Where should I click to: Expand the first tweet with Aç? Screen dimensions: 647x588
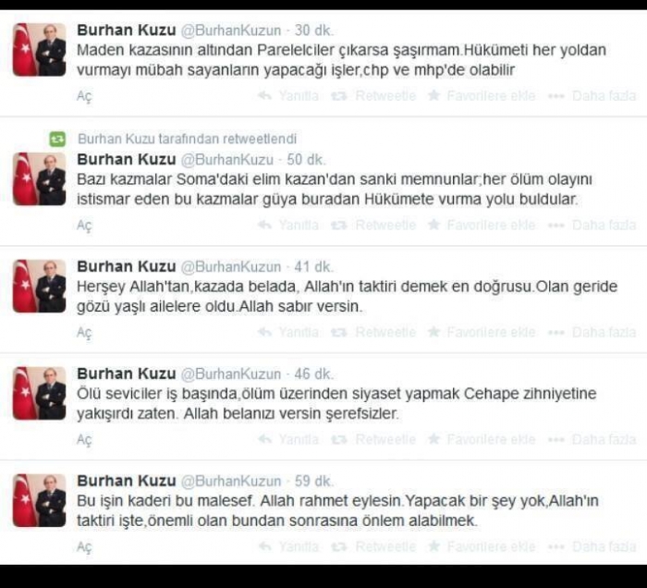click(x=84, y=96)
